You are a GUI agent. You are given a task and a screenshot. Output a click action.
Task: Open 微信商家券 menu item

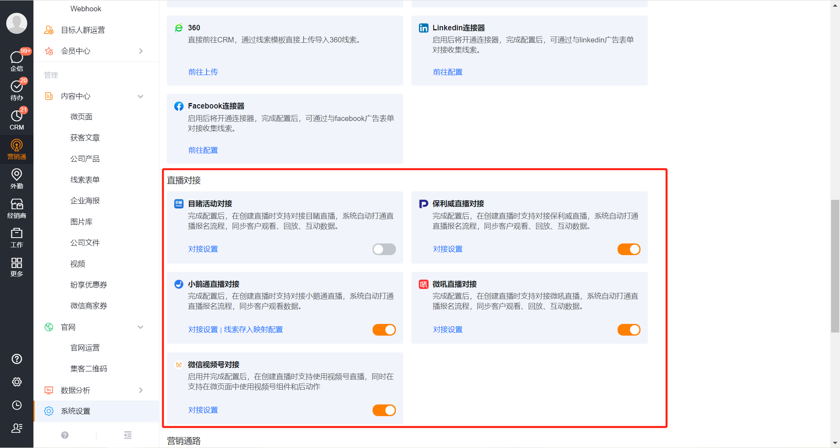coord(89,306)
